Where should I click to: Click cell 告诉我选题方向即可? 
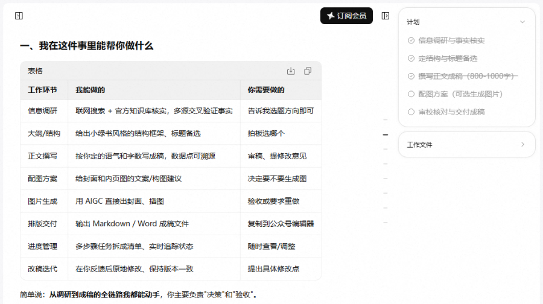pos(281,111)
